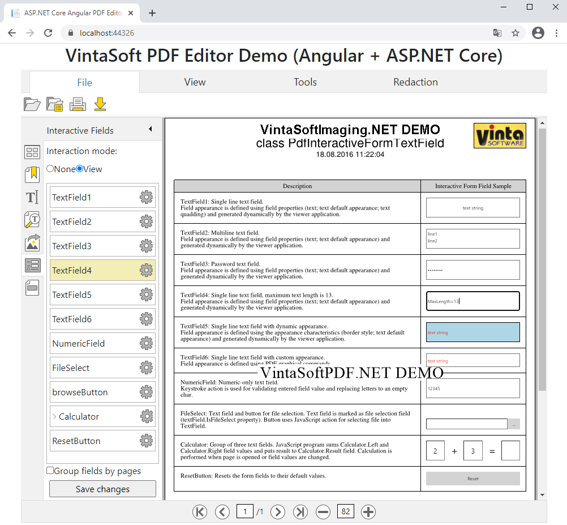567x525 pixels.
Task: Open settings for TextField4
Action: pos(147,270)
